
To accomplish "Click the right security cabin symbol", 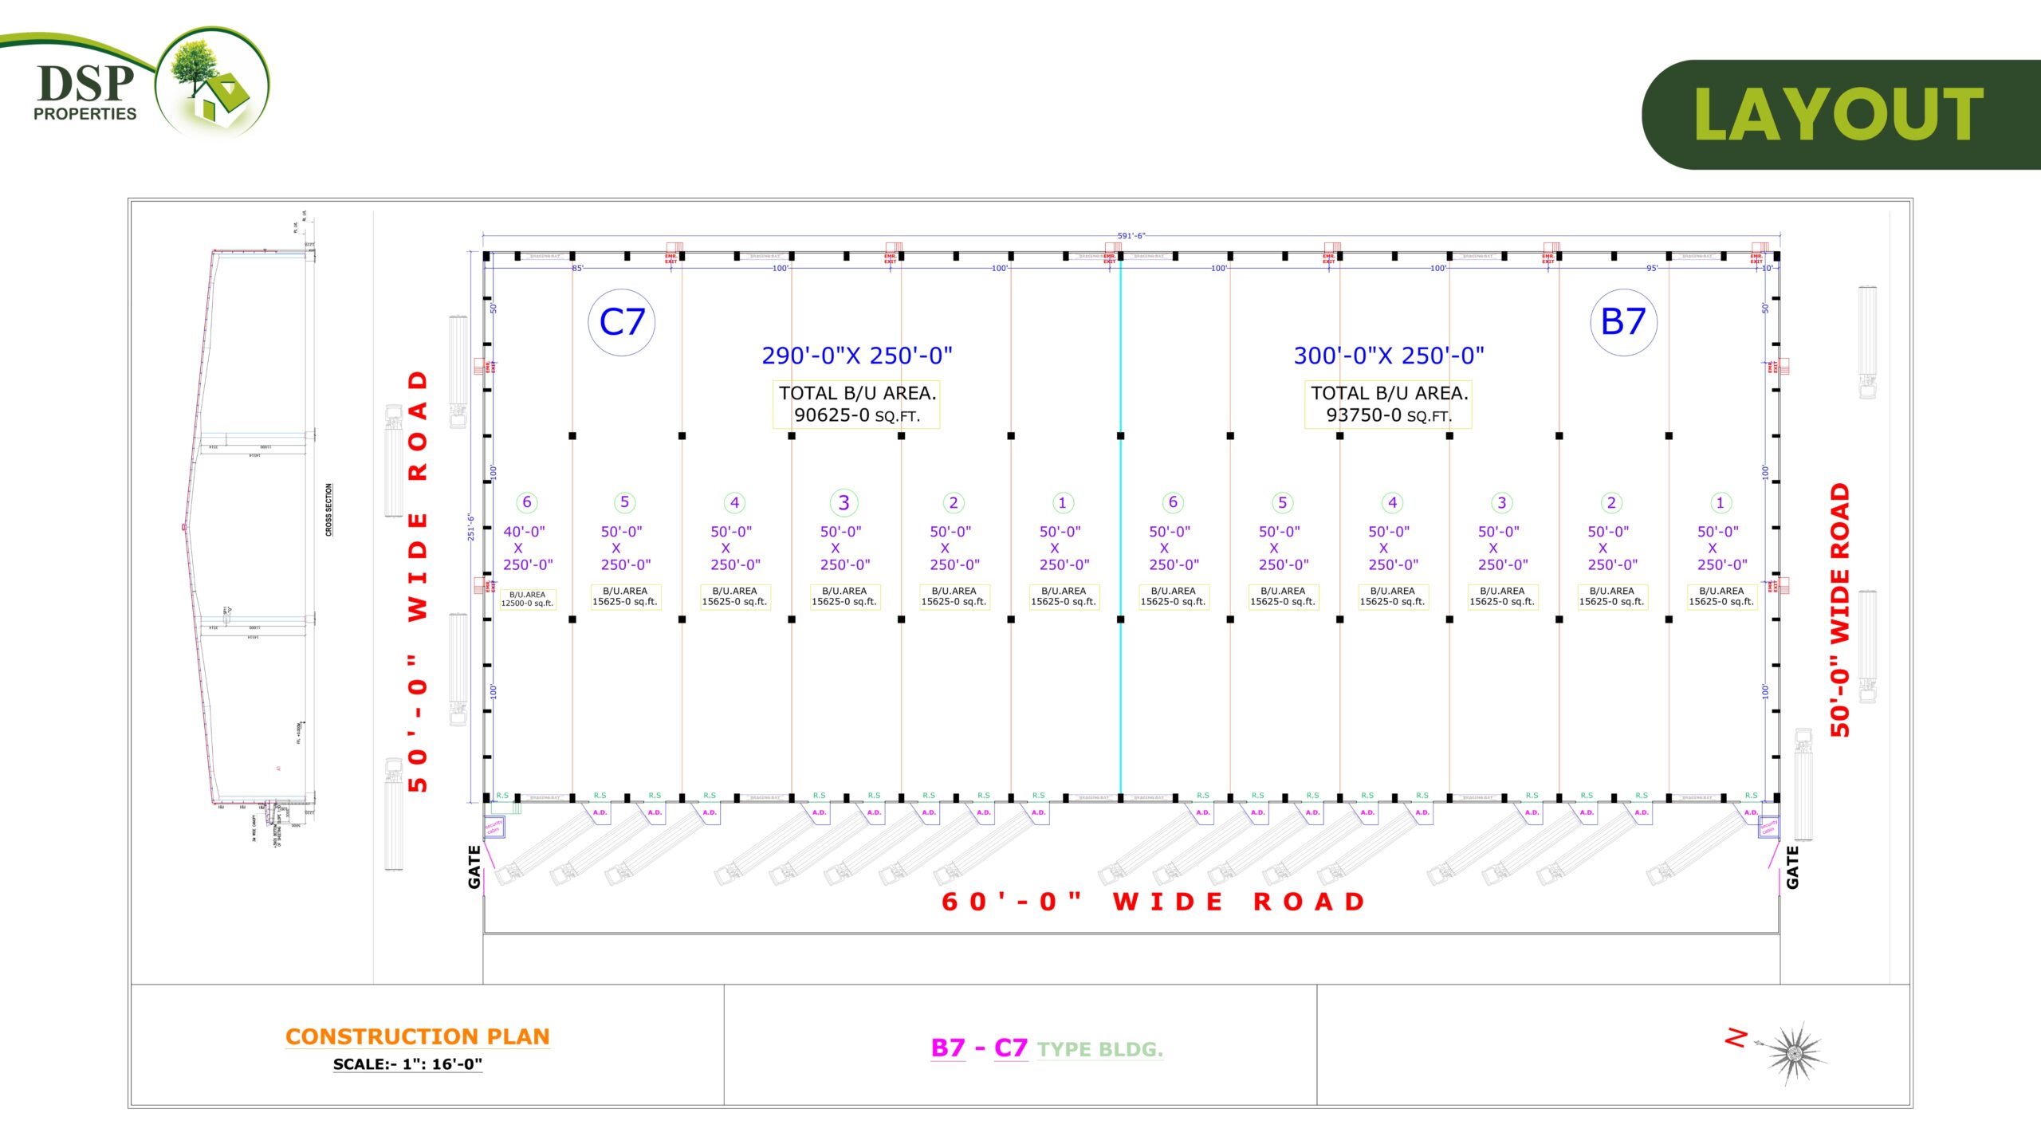I will 1768,828.
